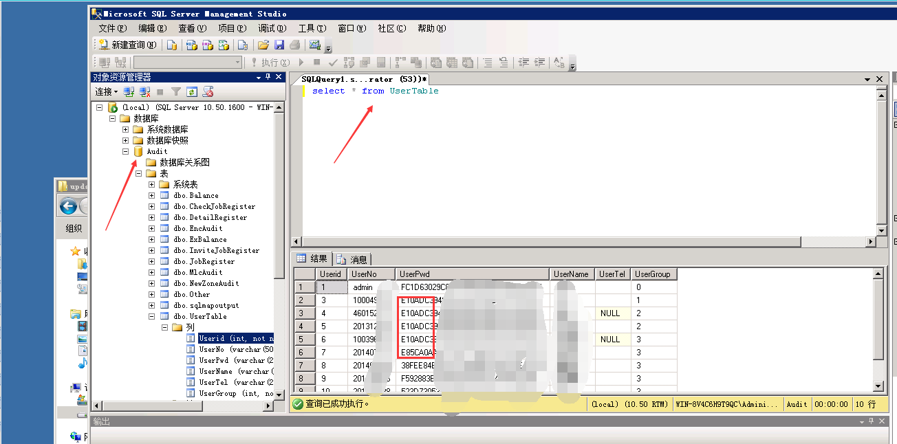Click the Open File folder icon

(x=263, y=45)
